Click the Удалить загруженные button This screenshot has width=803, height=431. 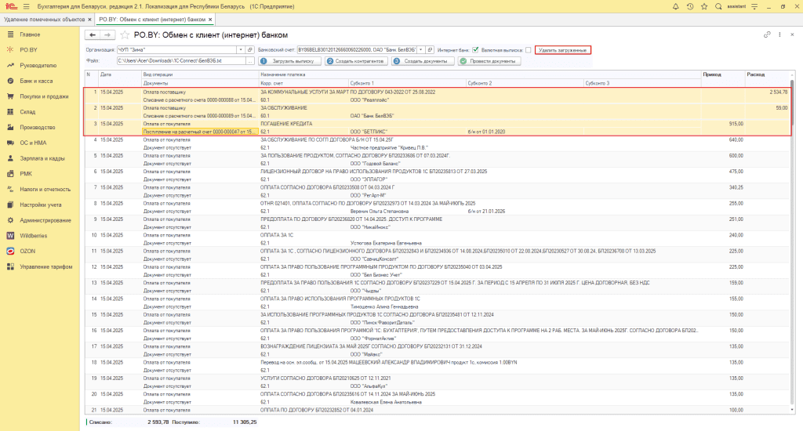pos(563,49)
